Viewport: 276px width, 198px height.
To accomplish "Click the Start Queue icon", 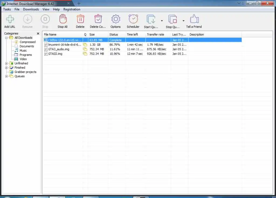I will pyautogui.click(x=151, y=19).
